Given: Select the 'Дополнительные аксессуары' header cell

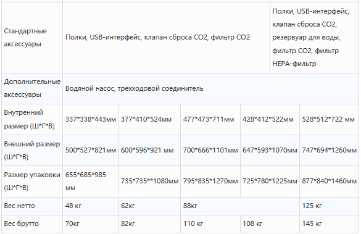Looking at the screenshot, I should 32,88.
